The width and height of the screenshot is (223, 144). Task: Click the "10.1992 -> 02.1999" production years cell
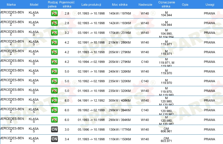coord(91,81)
